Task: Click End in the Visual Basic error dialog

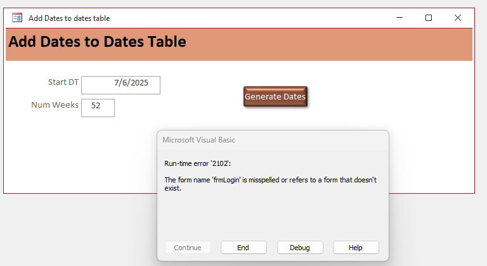Action: coord(243,248)
